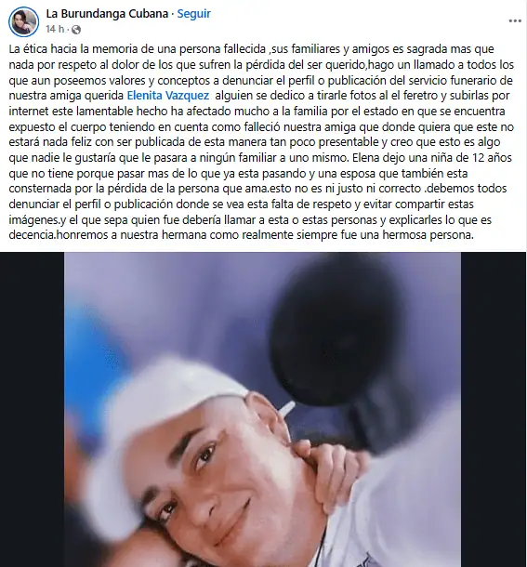
Task: Click the right black margin beside the photo
Action: point(494,409)
